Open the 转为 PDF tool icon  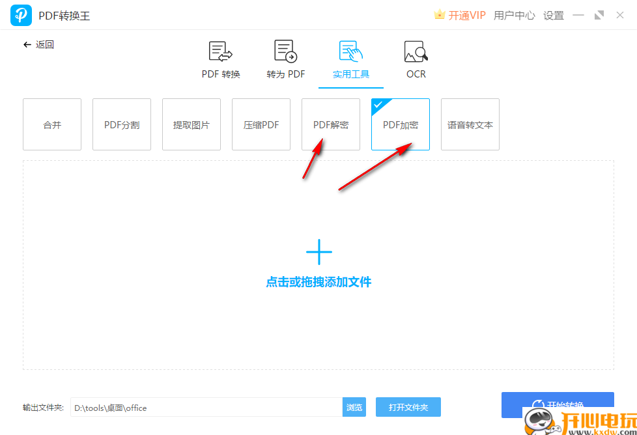(285, 51)
